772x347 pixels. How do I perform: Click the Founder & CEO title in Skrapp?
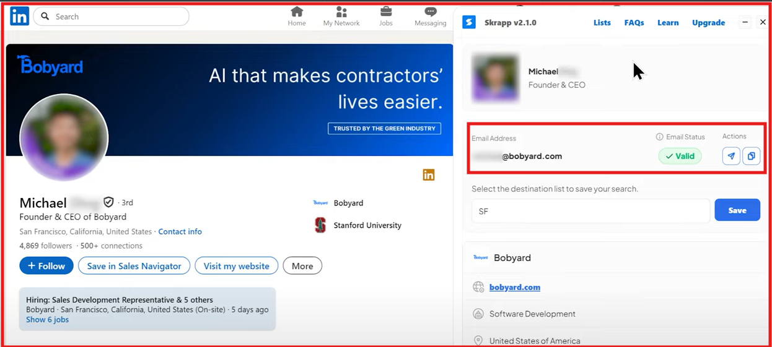pyautogui.click(x=556, y=85)
